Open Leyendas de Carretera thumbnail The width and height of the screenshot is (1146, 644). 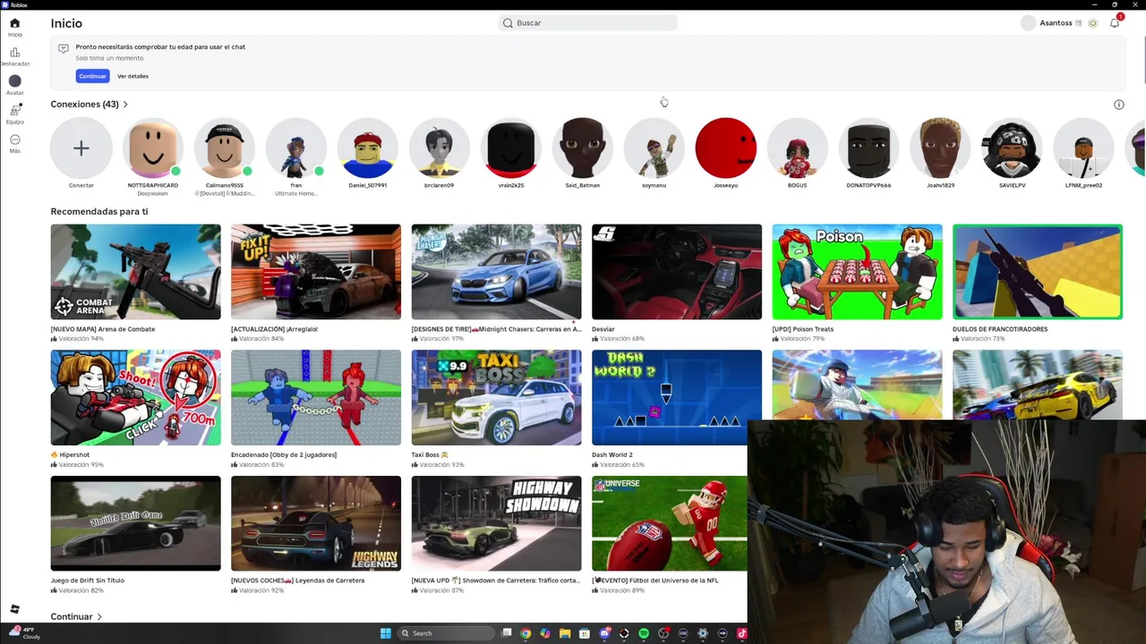(316, 523)
